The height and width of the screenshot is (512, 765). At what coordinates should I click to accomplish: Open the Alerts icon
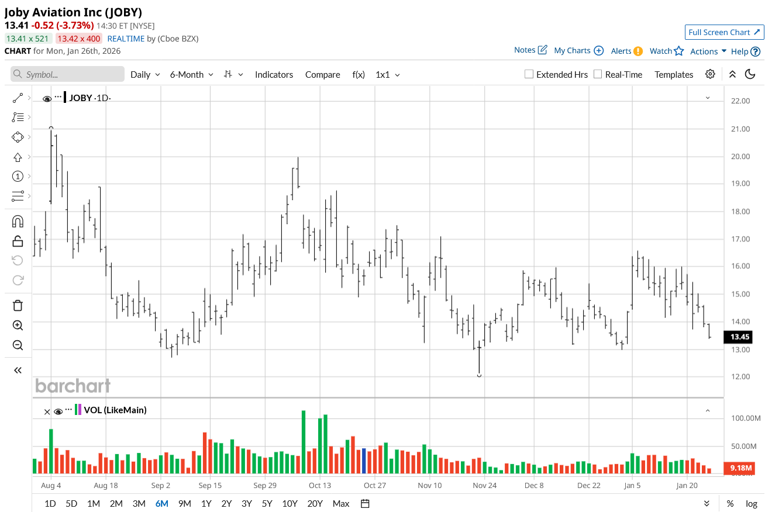(638, 51)
